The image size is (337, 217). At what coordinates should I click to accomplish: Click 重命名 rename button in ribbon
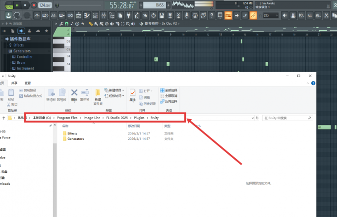pyautogui.click(x=85, y=95)
